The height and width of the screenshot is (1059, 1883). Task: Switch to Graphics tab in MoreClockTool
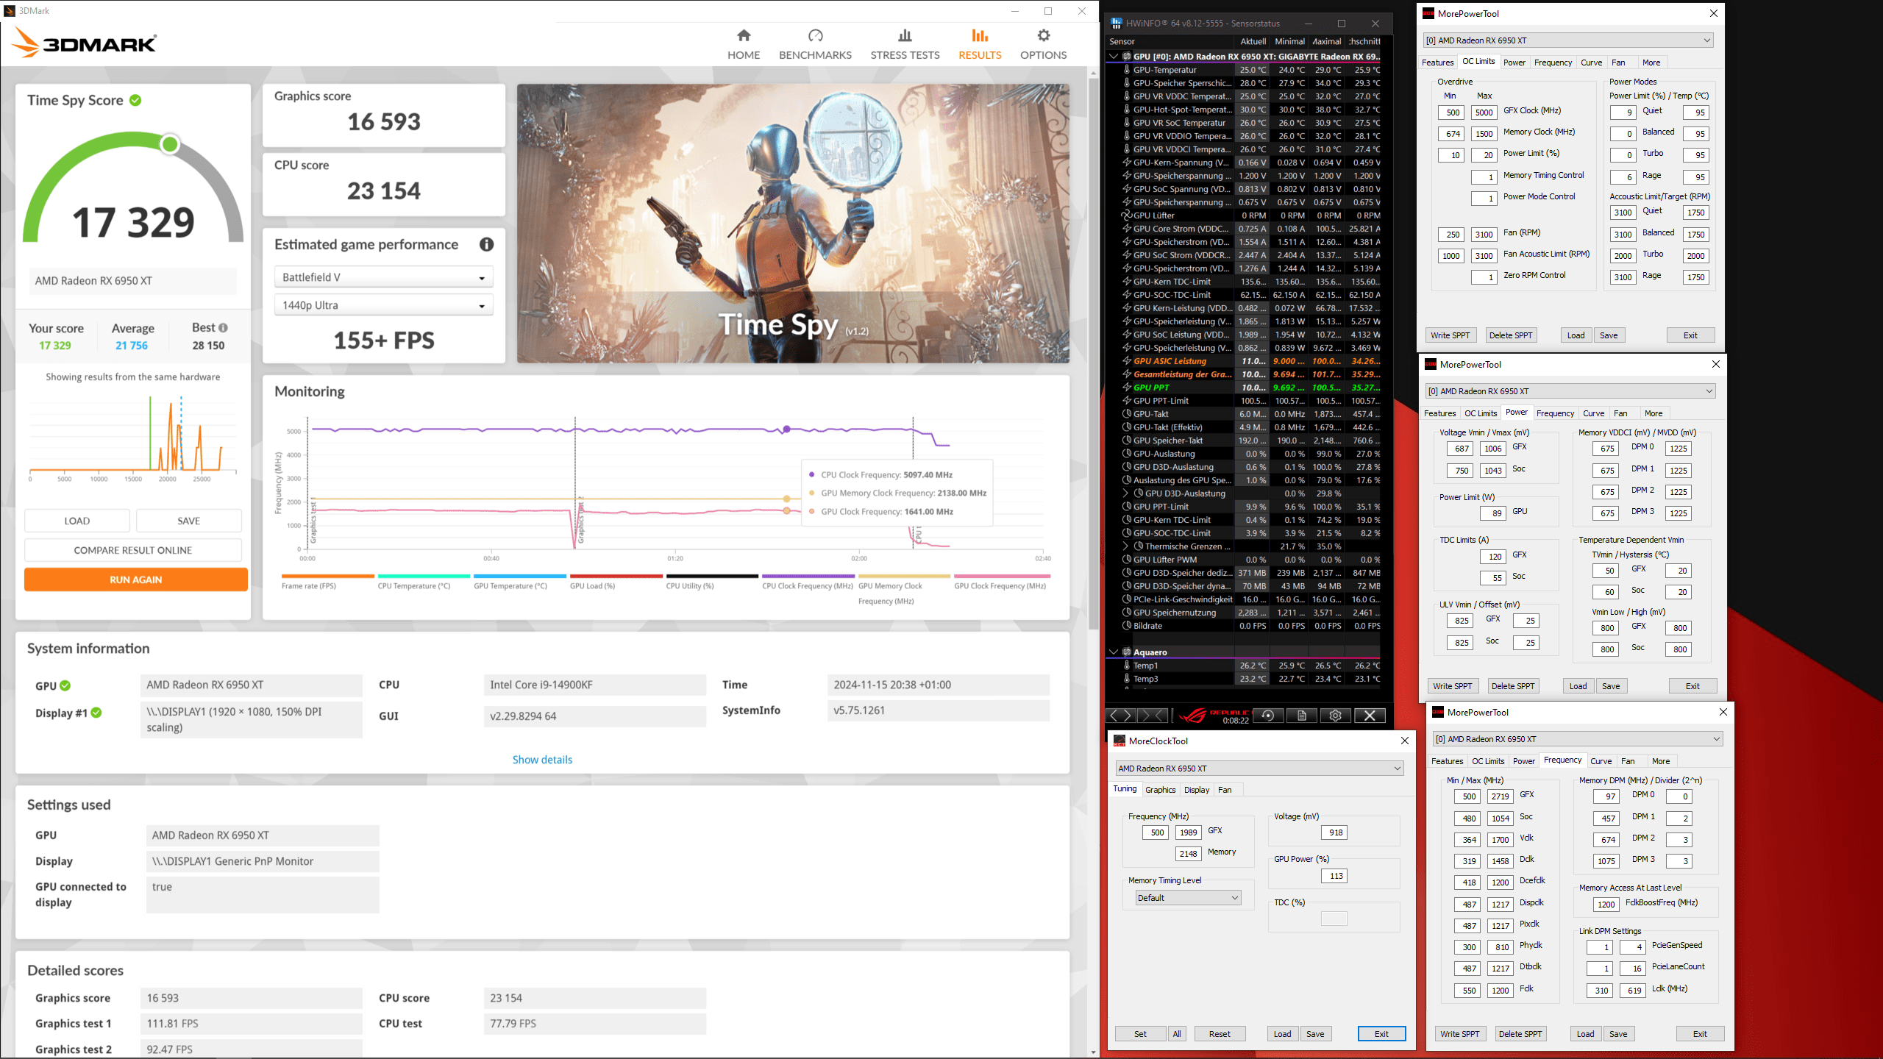[x=1160, y=790]
